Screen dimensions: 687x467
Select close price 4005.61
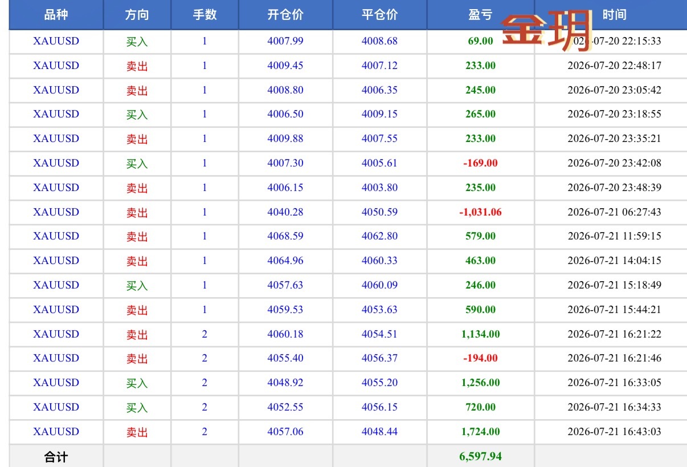point(379,163)
